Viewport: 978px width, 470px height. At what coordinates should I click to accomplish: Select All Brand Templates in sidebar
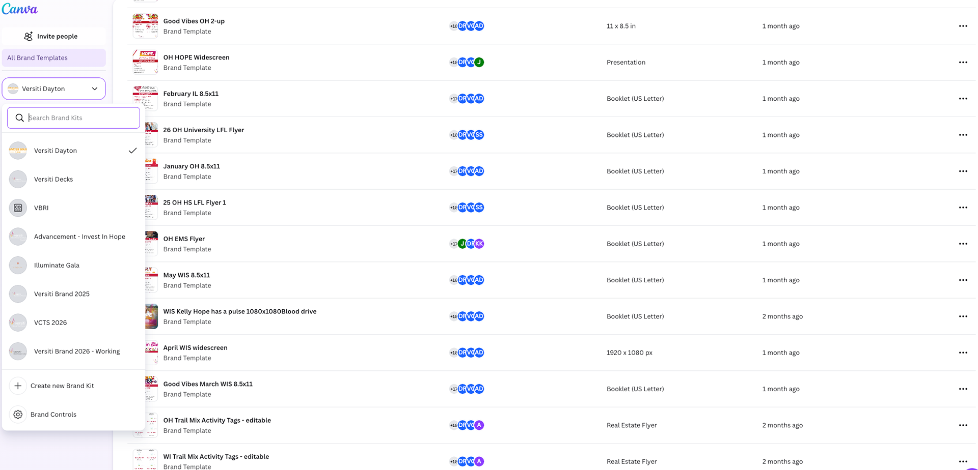click(x=53, y=58)
